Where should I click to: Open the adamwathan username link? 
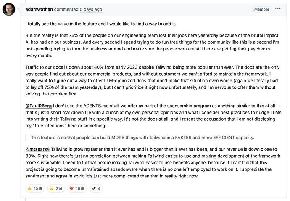39,9
